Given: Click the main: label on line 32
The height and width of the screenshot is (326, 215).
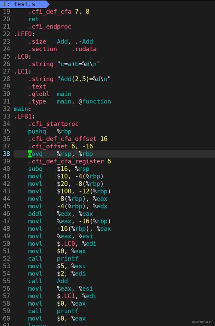Looking at the screenshot, I should click(22, 109).
